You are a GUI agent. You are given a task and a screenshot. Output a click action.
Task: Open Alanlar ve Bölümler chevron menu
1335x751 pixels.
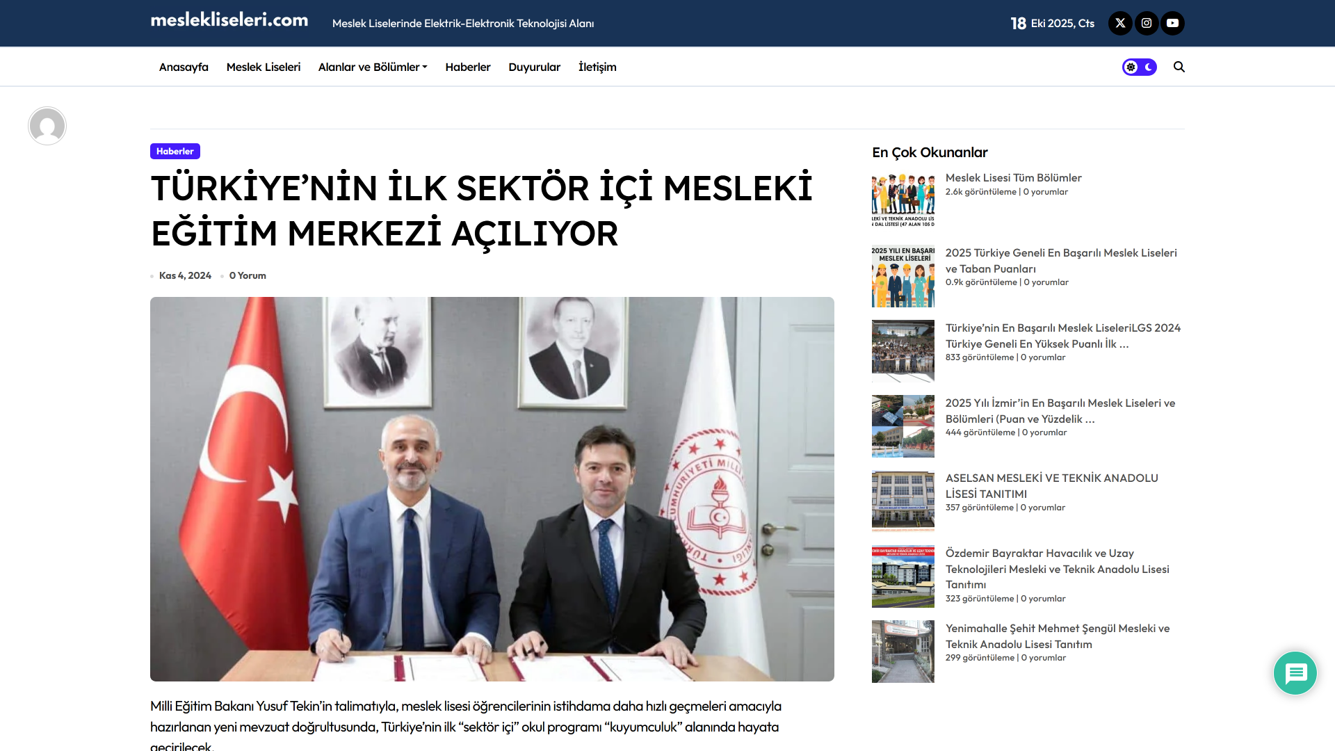tap(425, 67)
